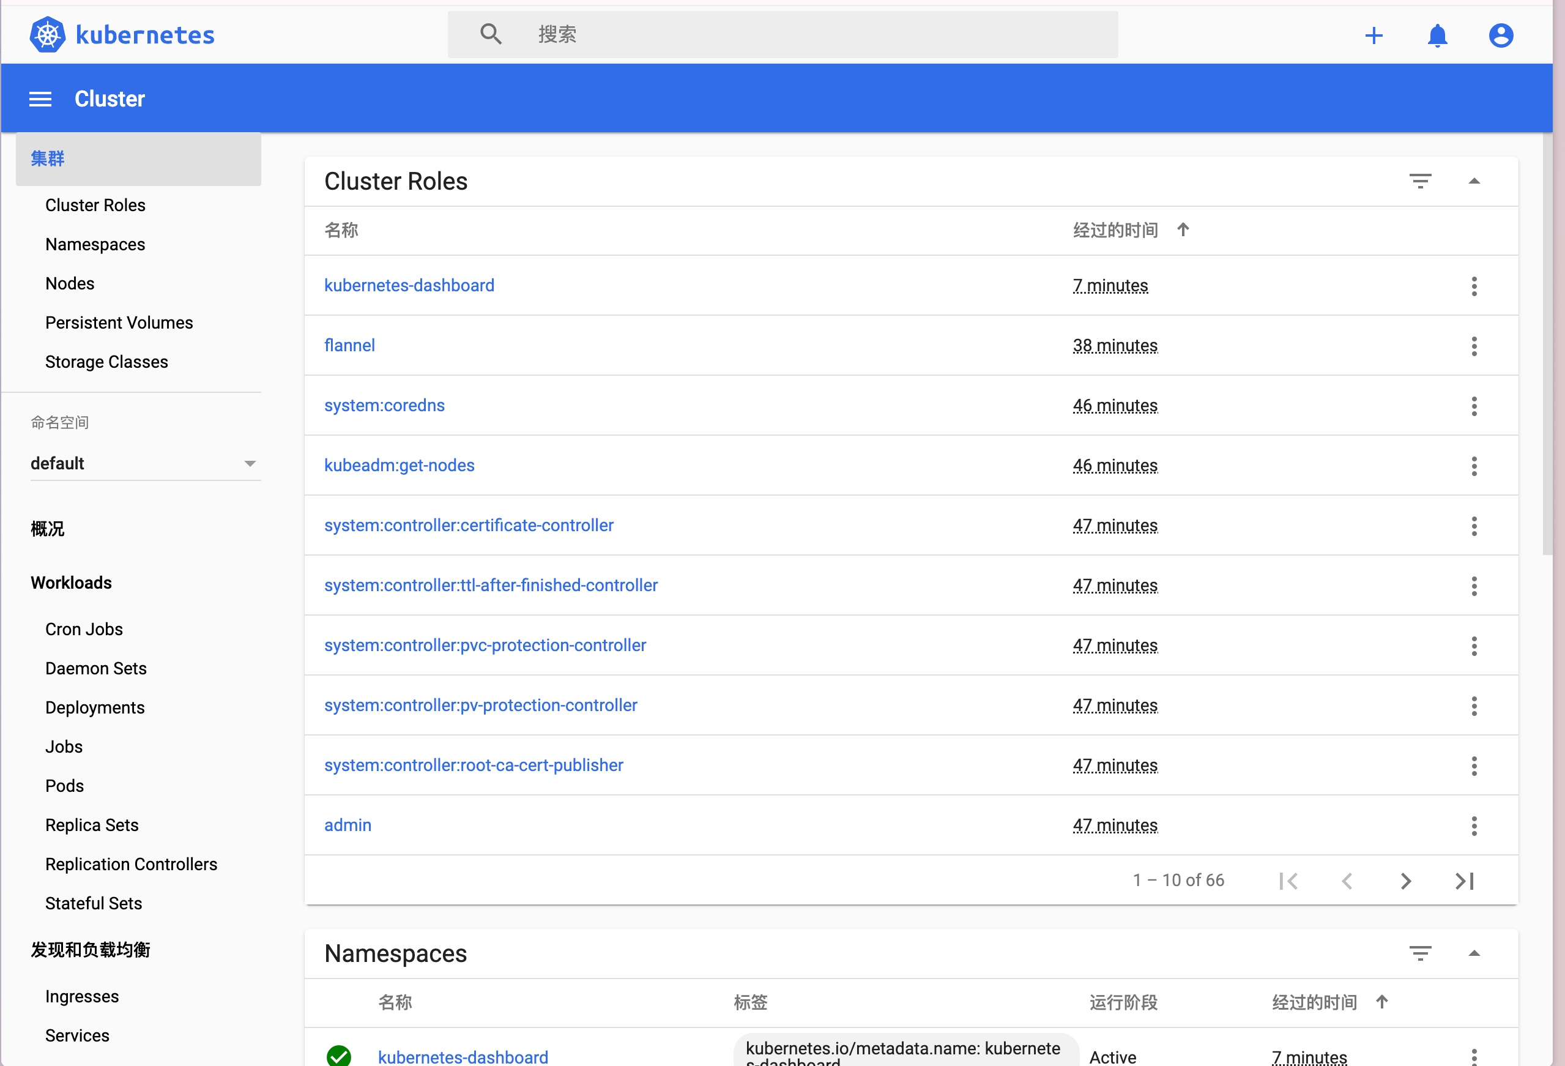Open Persistent Volumes in sidebar
The height and width of the screenshot is (1066, 1565).
[119, 322]
